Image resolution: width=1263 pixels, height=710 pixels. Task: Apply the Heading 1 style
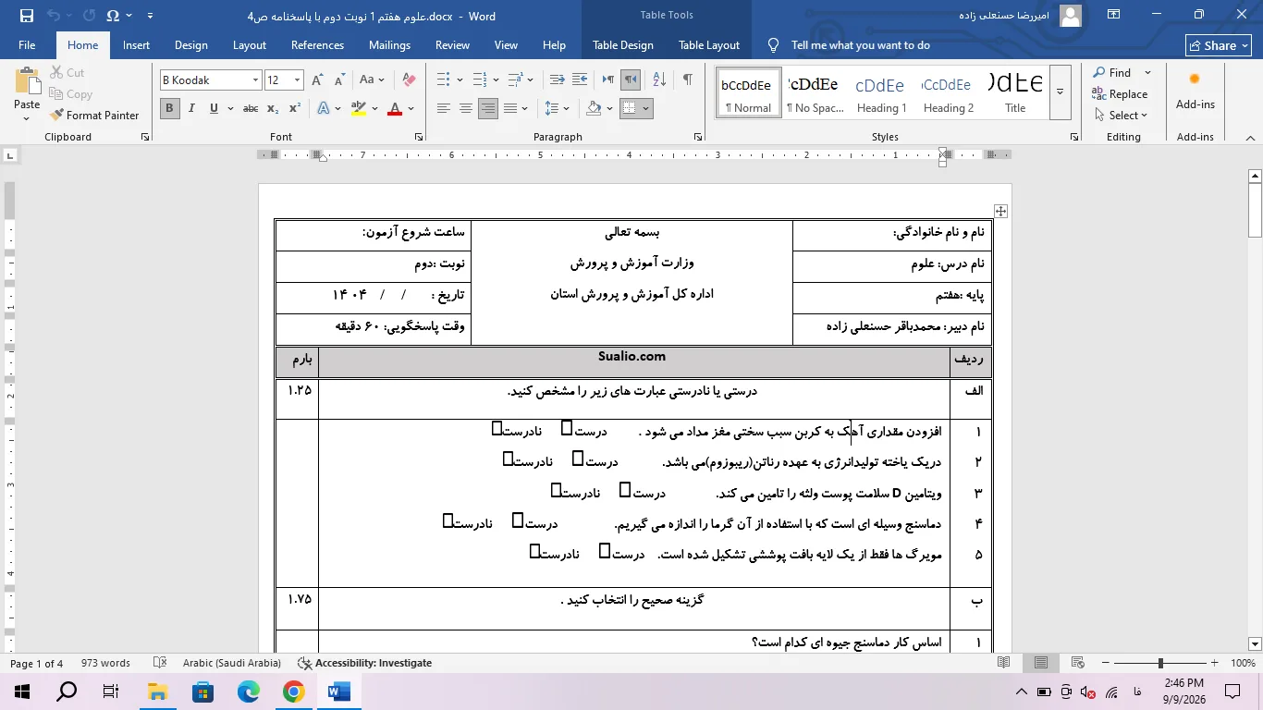coord(880,92)
